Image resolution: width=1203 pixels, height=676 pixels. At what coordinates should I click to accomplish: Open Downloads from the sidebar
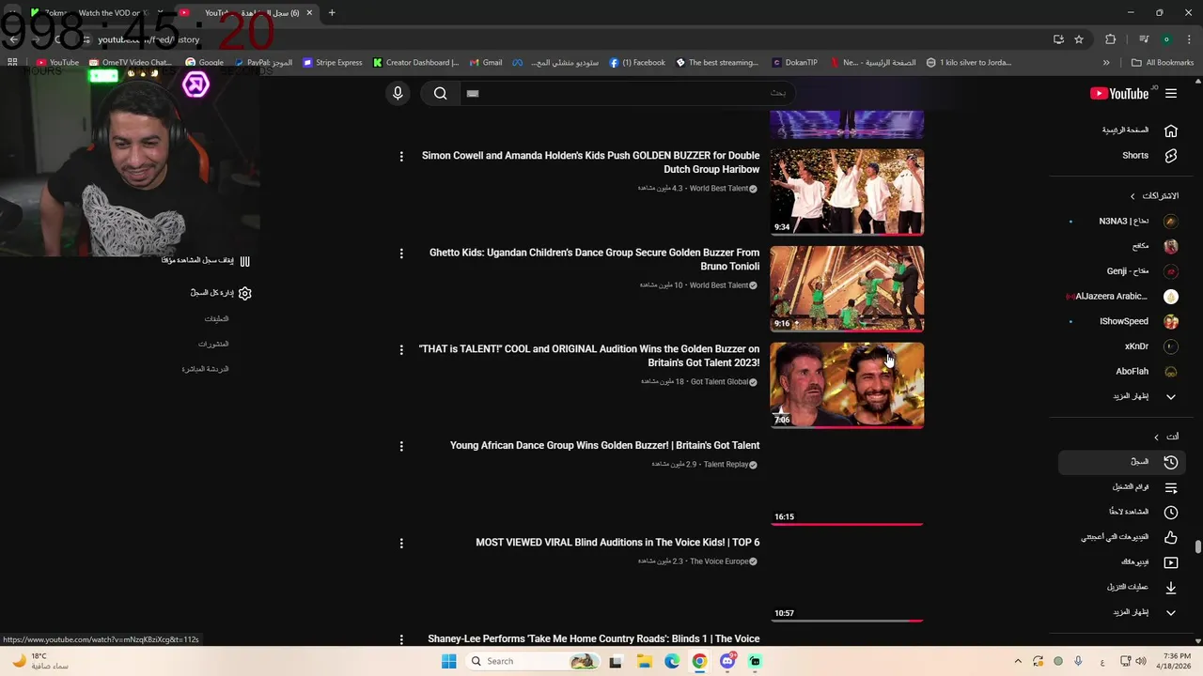(x=1123, y=588)
